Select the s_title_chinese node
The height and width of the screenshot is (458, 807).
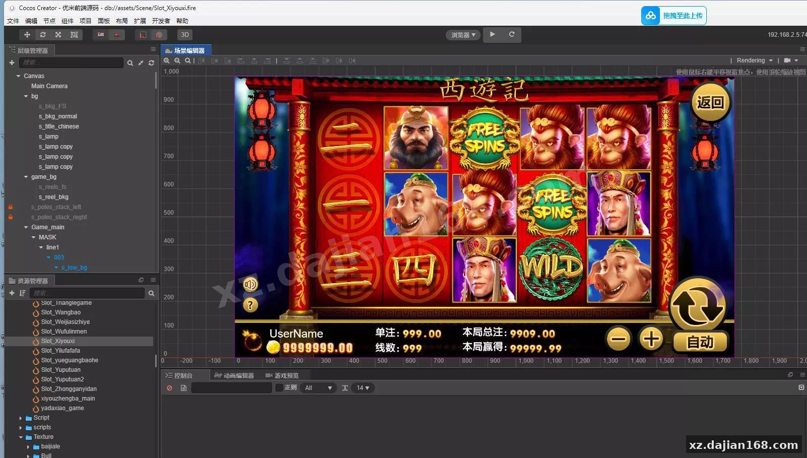(x=59, y=126)
